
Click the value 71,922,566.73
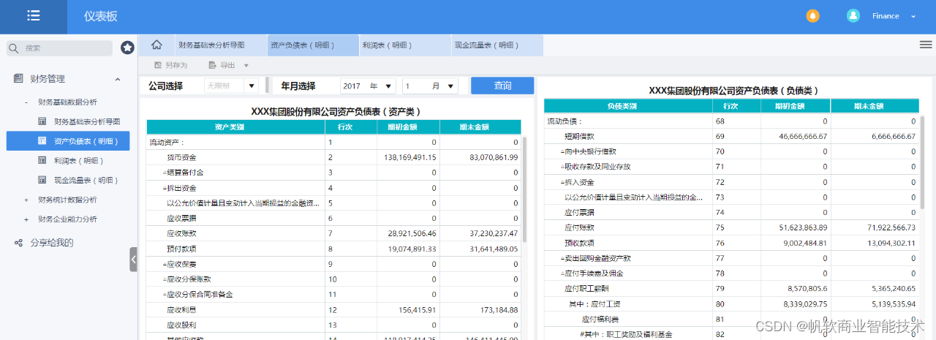pos(891,227)
